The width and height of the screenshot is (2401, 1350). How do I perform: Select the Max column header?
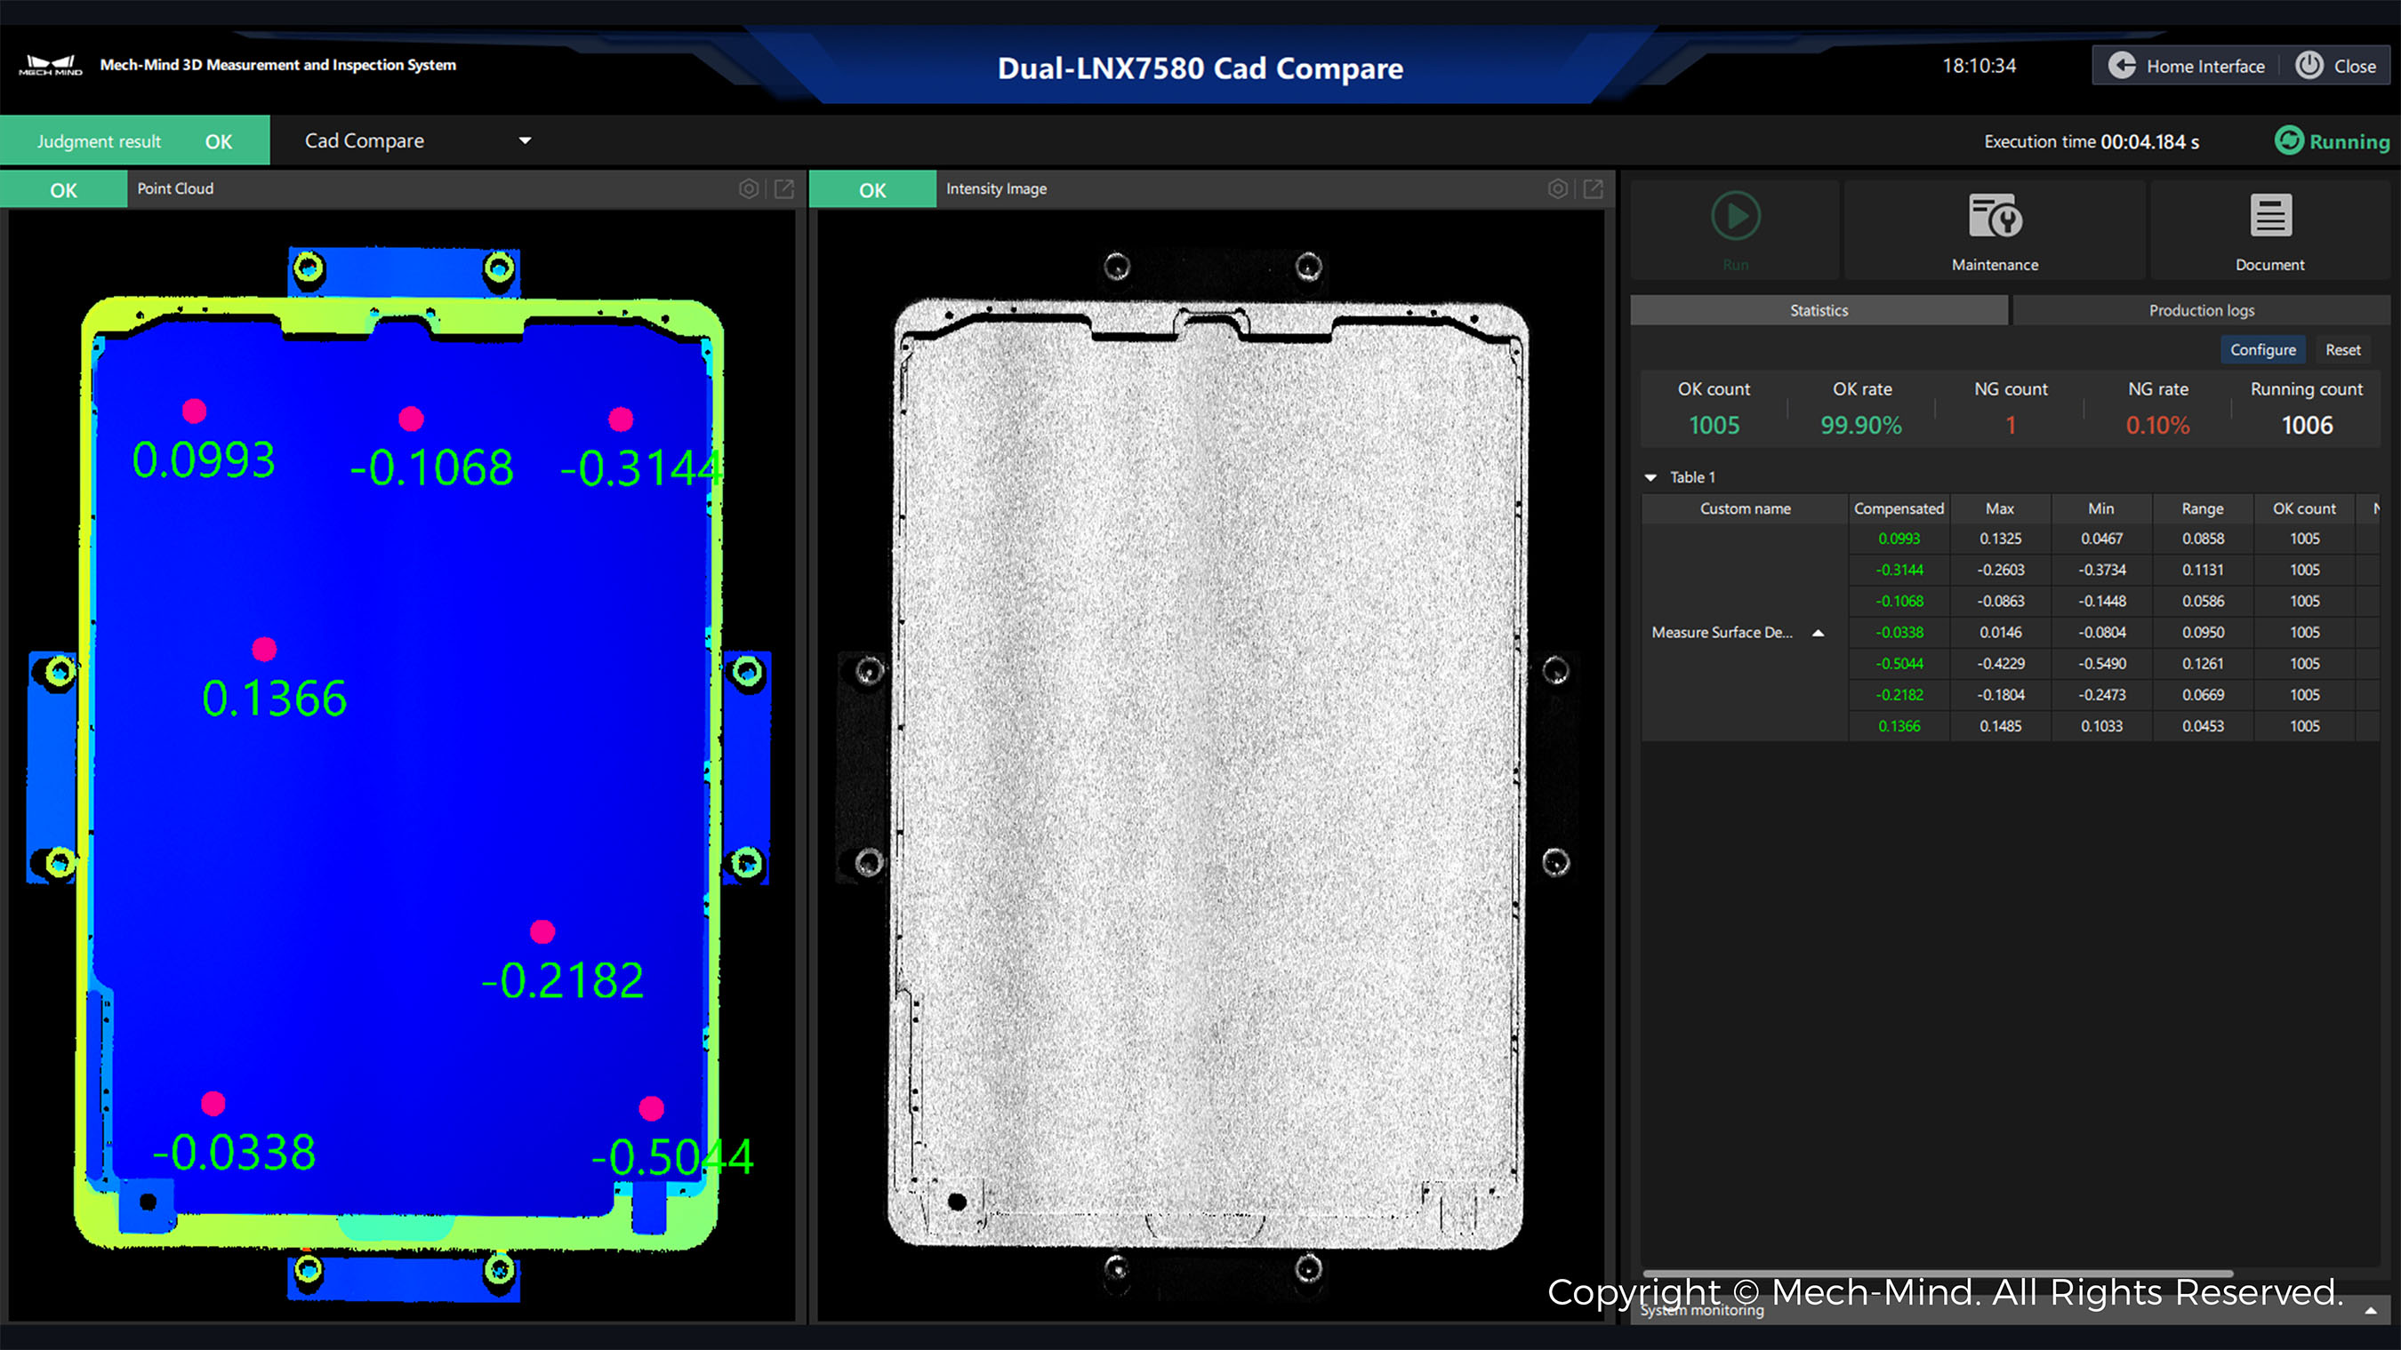2000,508
